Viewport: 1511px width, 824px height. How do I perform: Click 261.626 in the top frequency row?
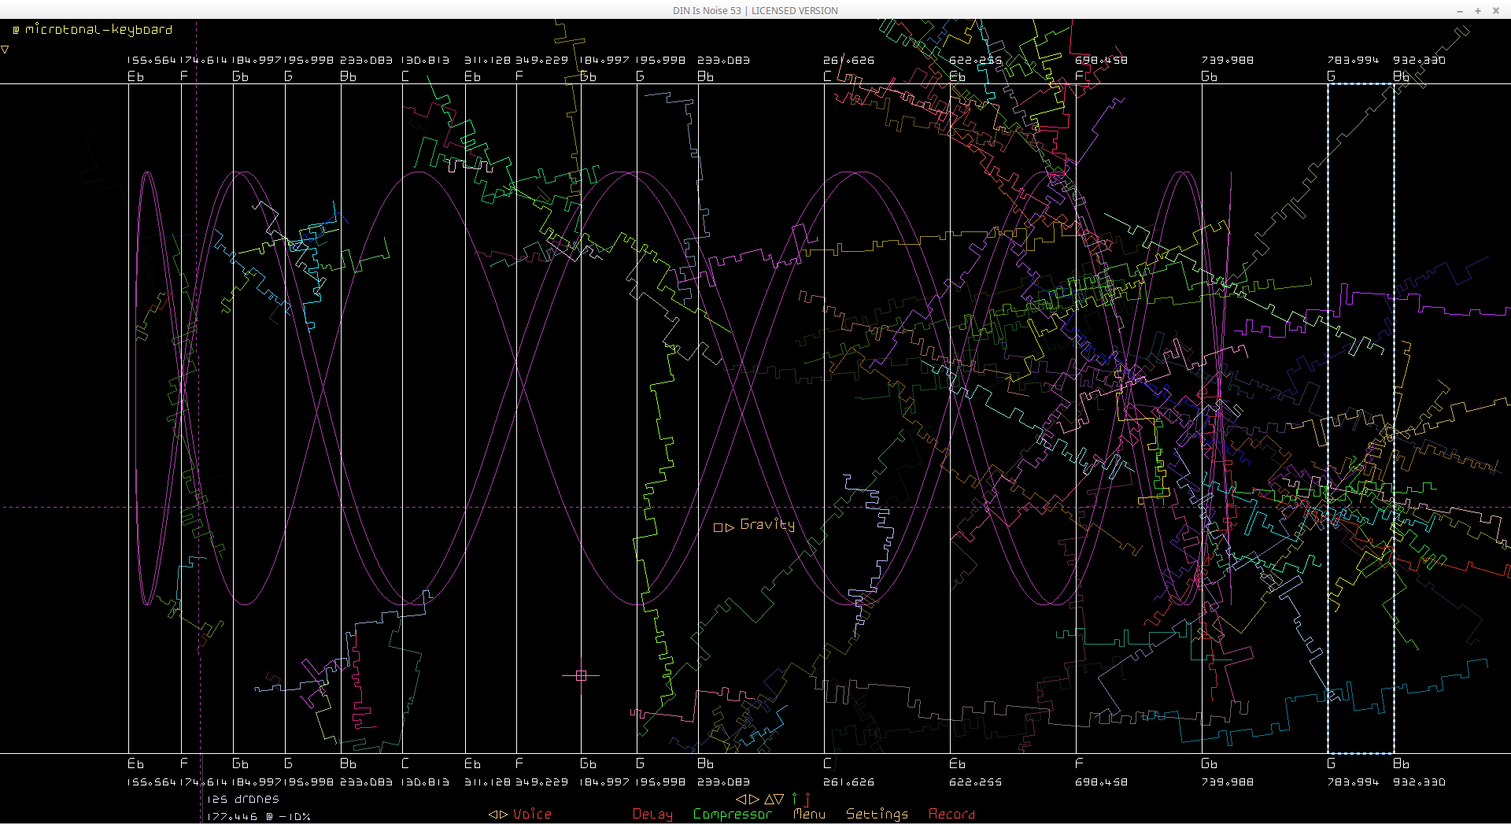point(848,60)
